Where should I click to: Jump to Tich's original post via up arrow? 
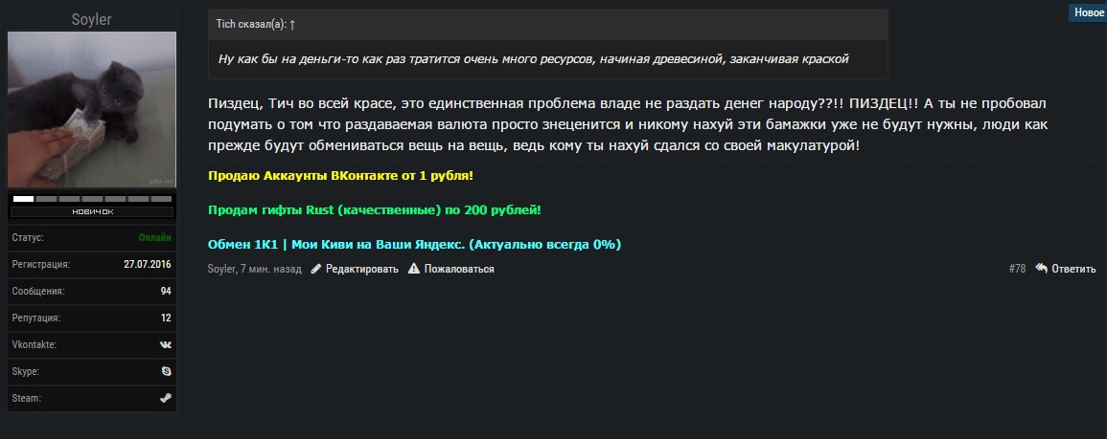tap(291, 23)
